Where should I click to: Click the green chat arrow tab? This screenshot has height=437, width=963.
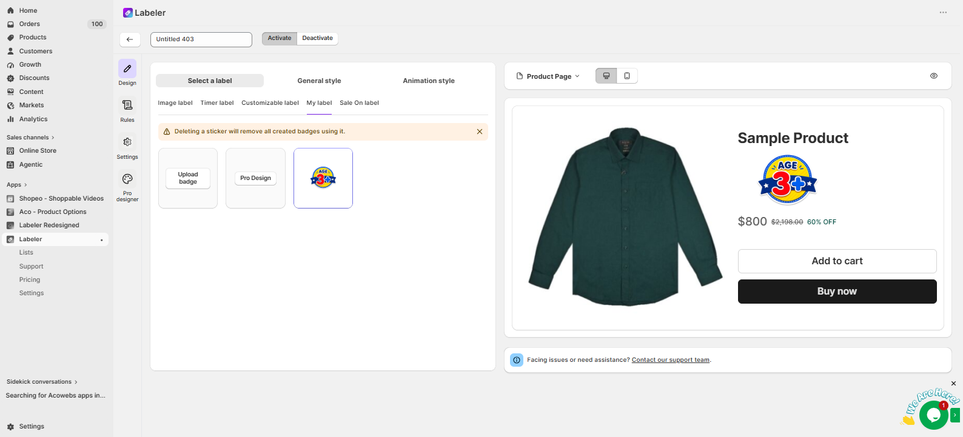pos(955,415)
